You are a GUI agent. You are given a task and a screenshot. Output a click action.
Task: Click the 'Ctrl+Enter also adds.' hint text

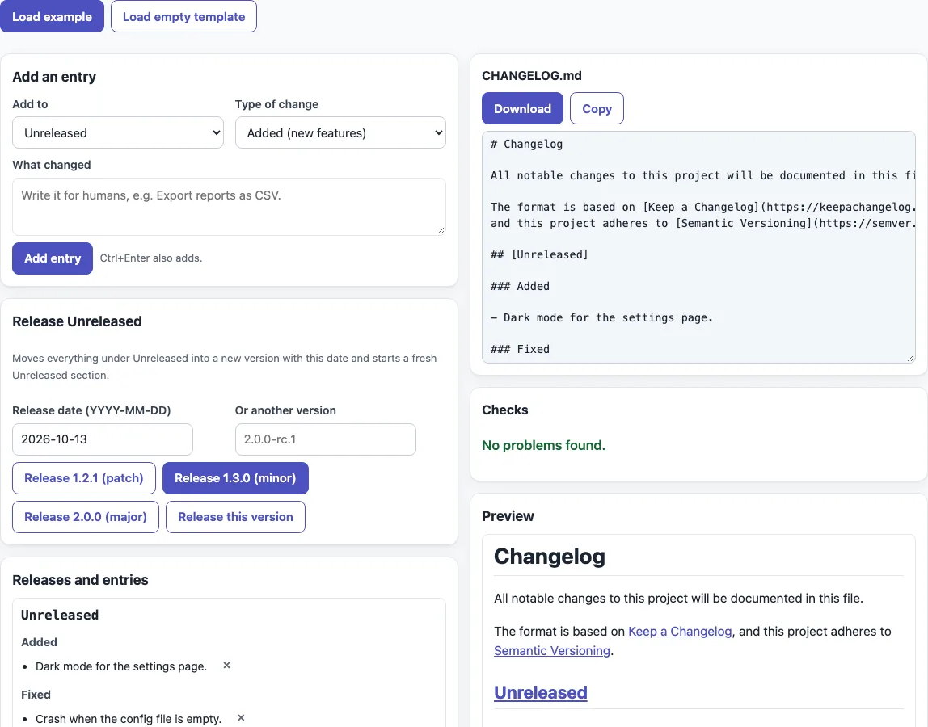point(151,258)
